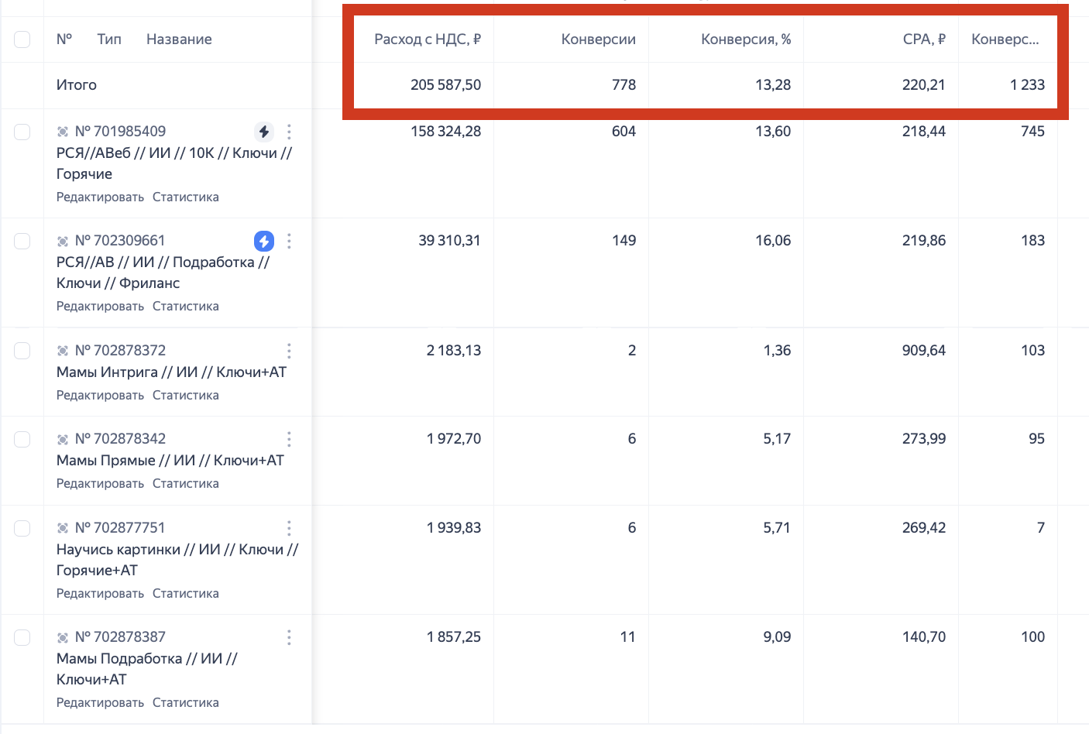Click campaign type icon beside № 702877751
The image size is (1089, 734).
63,528
